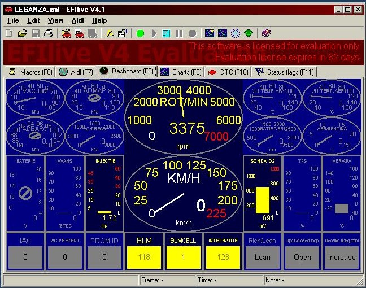
Task: Click the IAC PREZENT value box
Action: tap(65, 257)
